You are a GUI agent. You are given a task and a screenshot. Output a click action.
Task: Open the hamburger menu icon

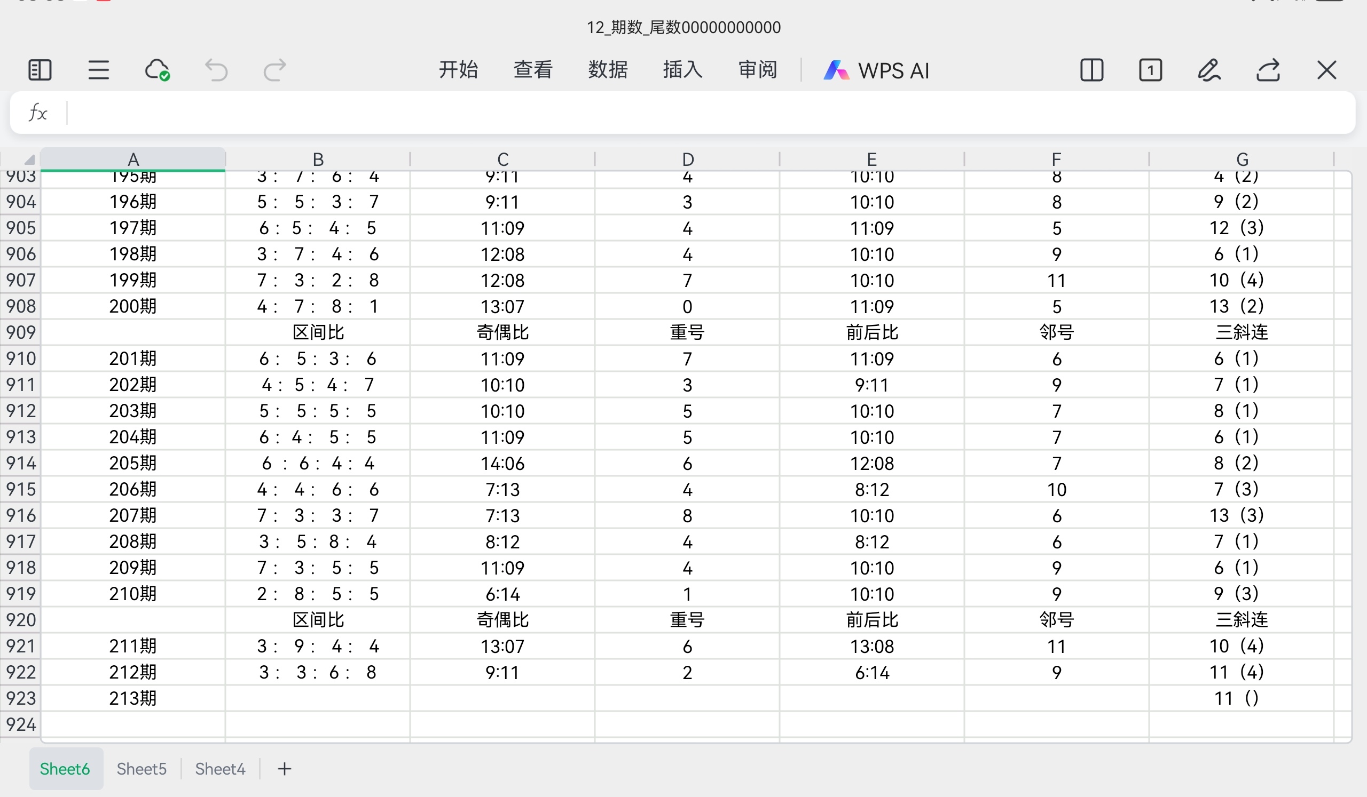point(98,70)
